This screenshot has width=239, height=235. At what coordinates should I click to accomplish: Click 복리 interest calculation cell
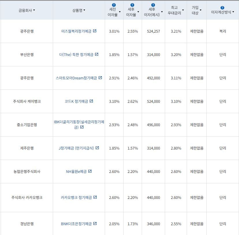(x=223, y=31)
